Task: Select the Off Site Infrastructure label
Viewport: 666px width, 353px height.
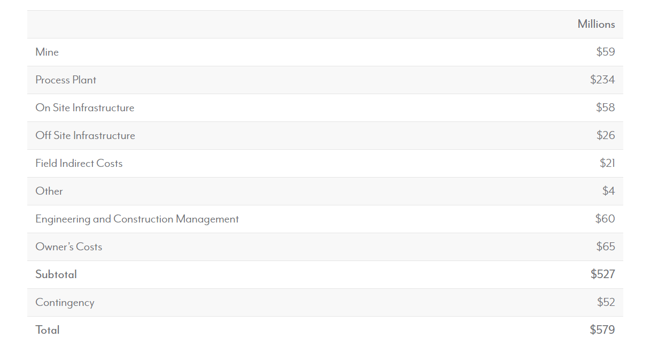Action: 85,135
